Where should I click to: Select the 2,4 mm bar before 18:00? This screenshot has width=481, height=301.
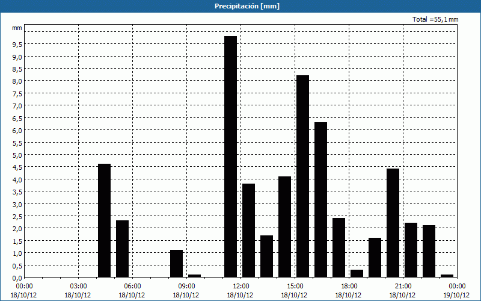coord(339,248)
